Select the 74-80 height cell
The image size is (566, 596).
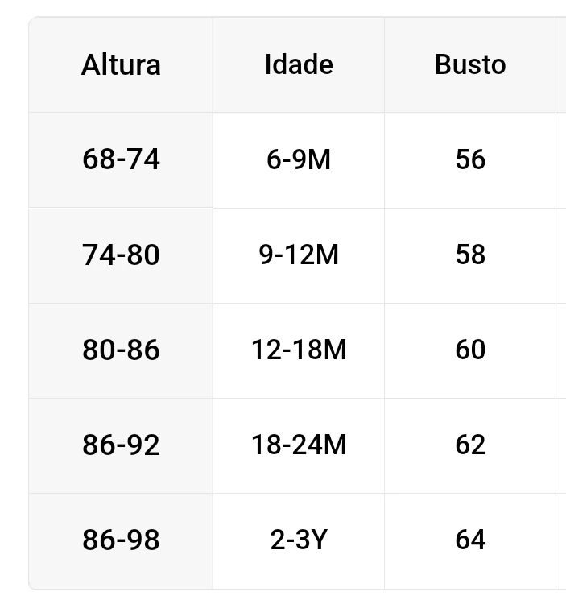pos(121,255)
